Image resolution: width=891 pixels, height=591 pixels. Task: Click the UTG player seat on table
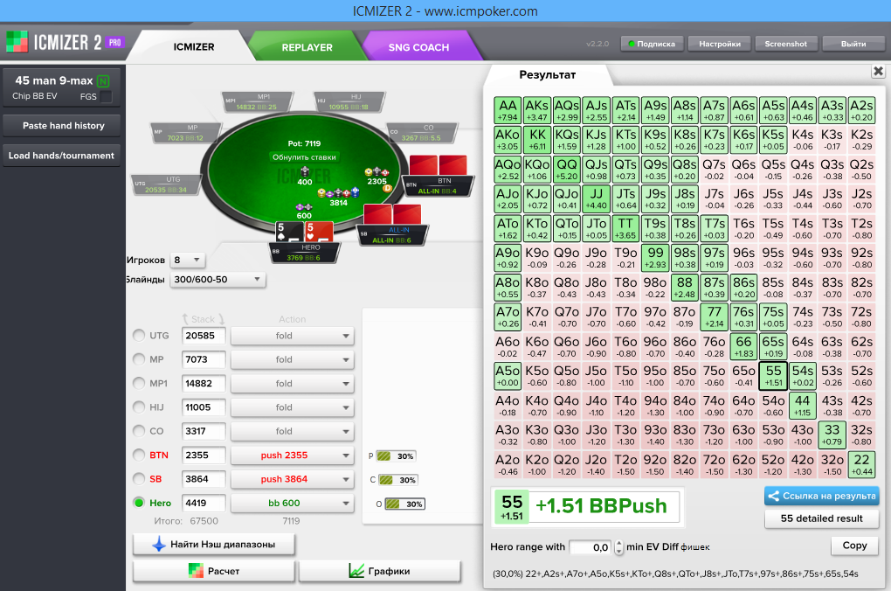click(x=167, y=184)
